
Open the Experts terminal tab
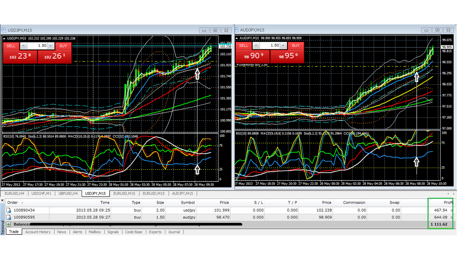[x=155, y=232]
